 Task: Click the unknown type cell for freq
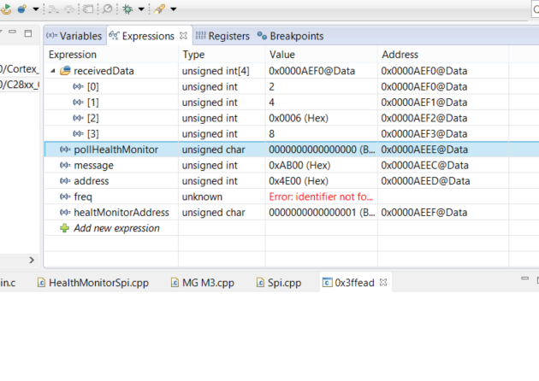(x=202, y=197)
